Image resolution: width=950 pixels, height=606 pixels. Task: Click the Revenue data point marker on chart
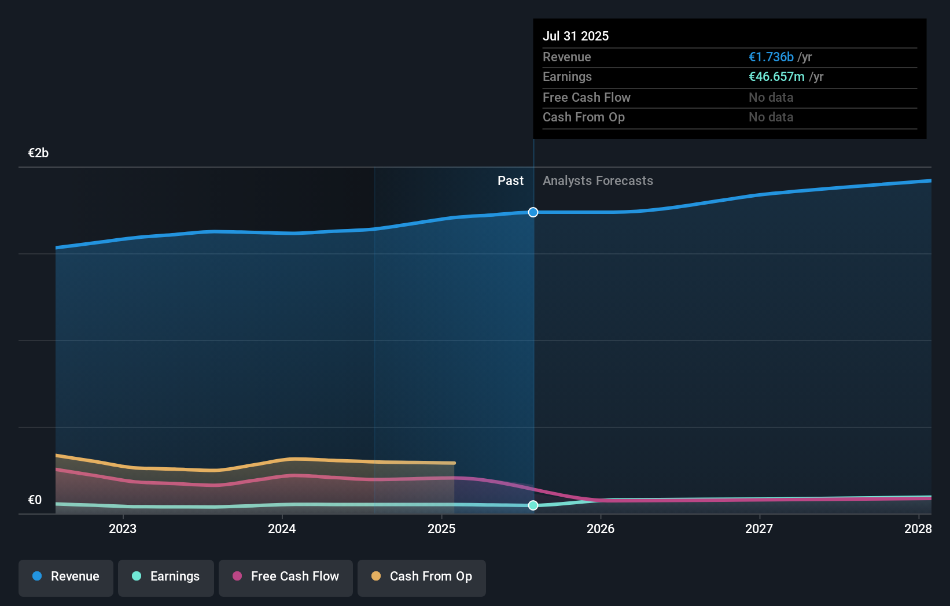532,212
